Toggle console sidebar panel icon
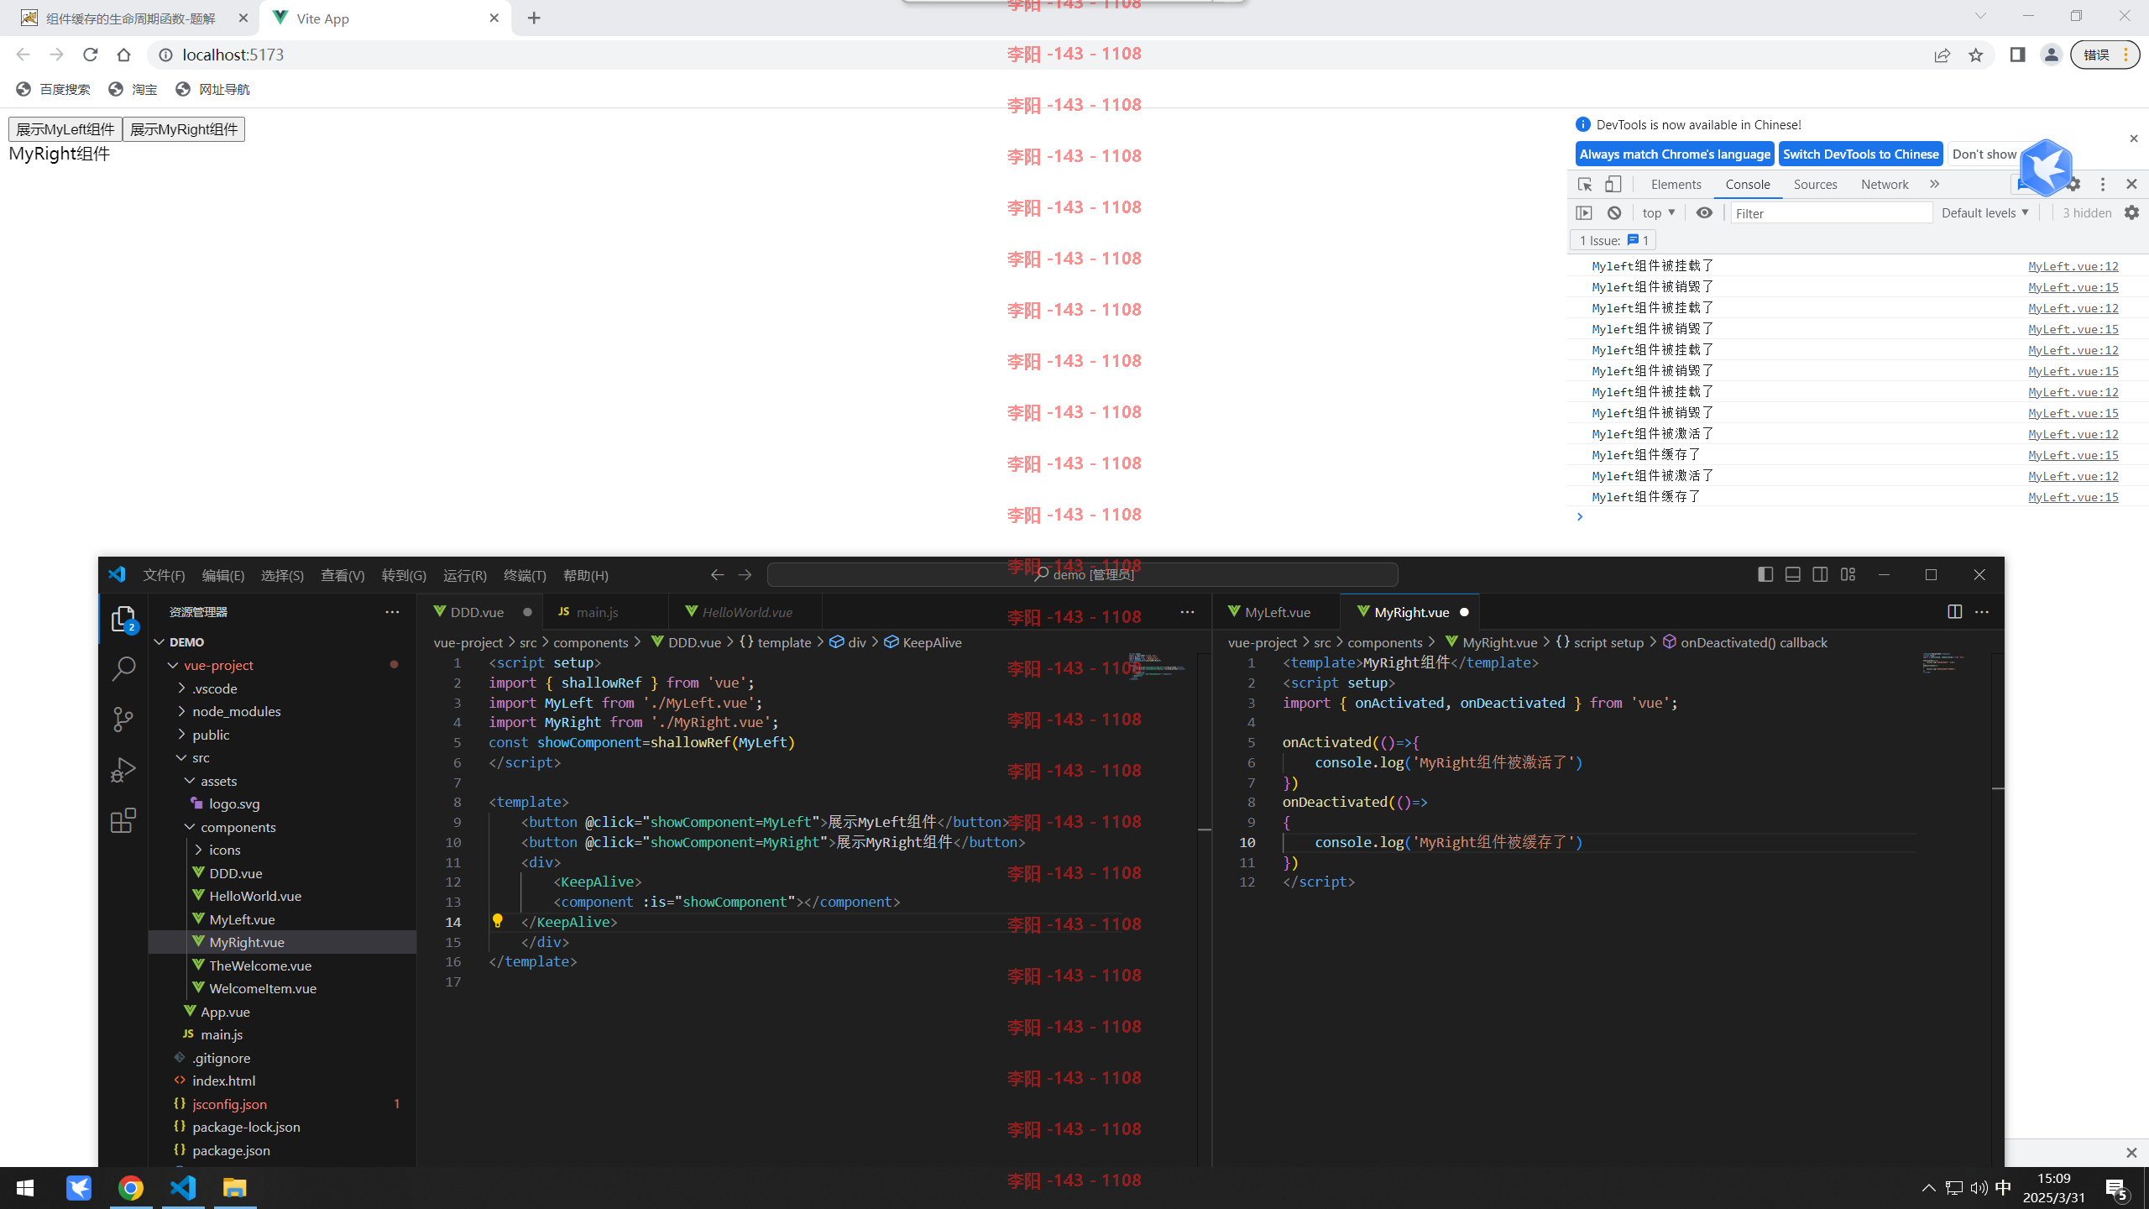Screen dimensions: 2149x1209 point(1584,212)
